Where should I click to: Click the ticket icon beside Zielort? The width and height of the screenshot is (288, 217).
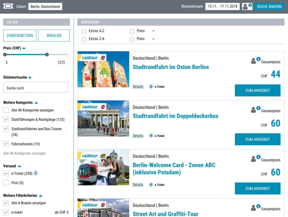[x=8, y=6]
